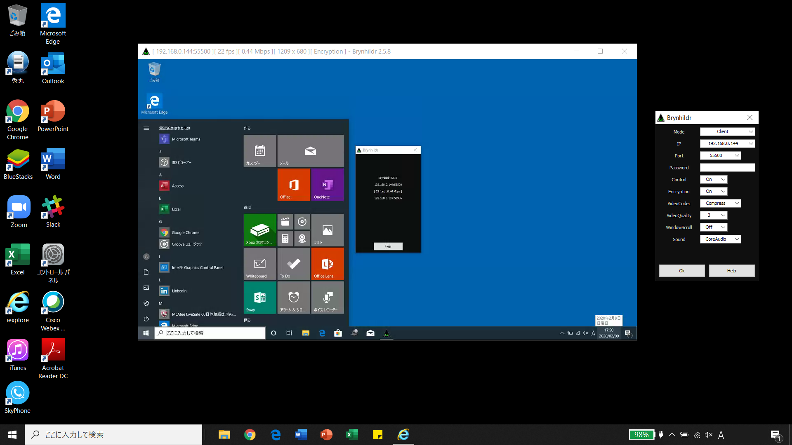The width and height of the screenshot is (792, 445).
Task: Open the OneNote tile in the remote Start menu
Action: tap(328, 185)
